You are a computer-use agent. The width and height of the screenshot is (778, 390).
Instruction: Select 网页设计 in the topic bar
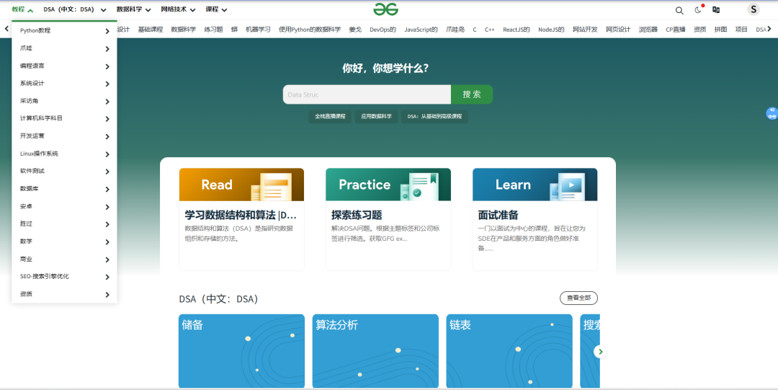(x=618, y=30)
